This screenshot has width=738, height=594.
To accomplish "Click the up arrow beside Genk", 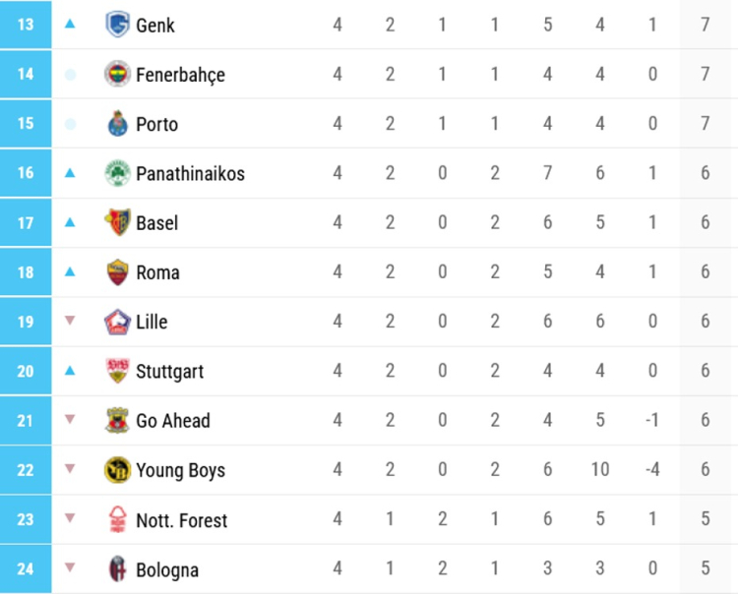I will point(70,24).
